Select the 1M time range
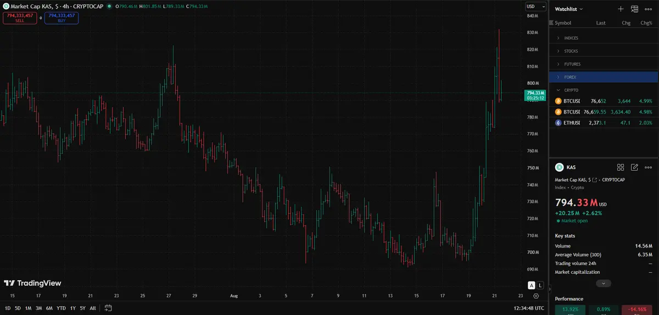Image resolution: width=659 pixels, height=315 pixels. pos(28,308)
